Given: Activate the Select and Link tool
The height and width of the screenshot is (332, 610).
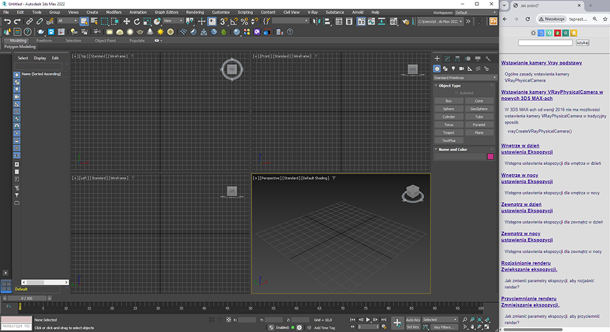Looking at the screenshot, I should (29, 22).
